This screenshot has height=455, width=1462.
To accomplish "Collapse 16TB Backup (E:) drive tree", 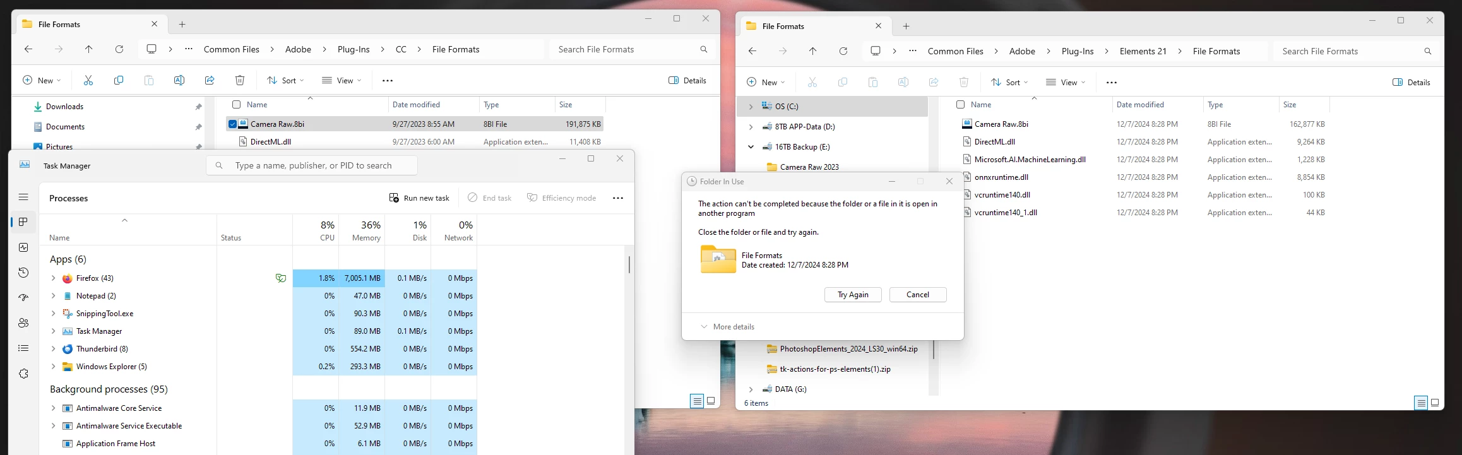I will pos(751,147).
